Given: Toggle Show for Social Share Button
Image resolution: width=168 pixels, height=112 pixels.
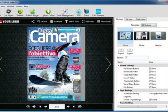Looking at the screenshot, I should [150, 84].
